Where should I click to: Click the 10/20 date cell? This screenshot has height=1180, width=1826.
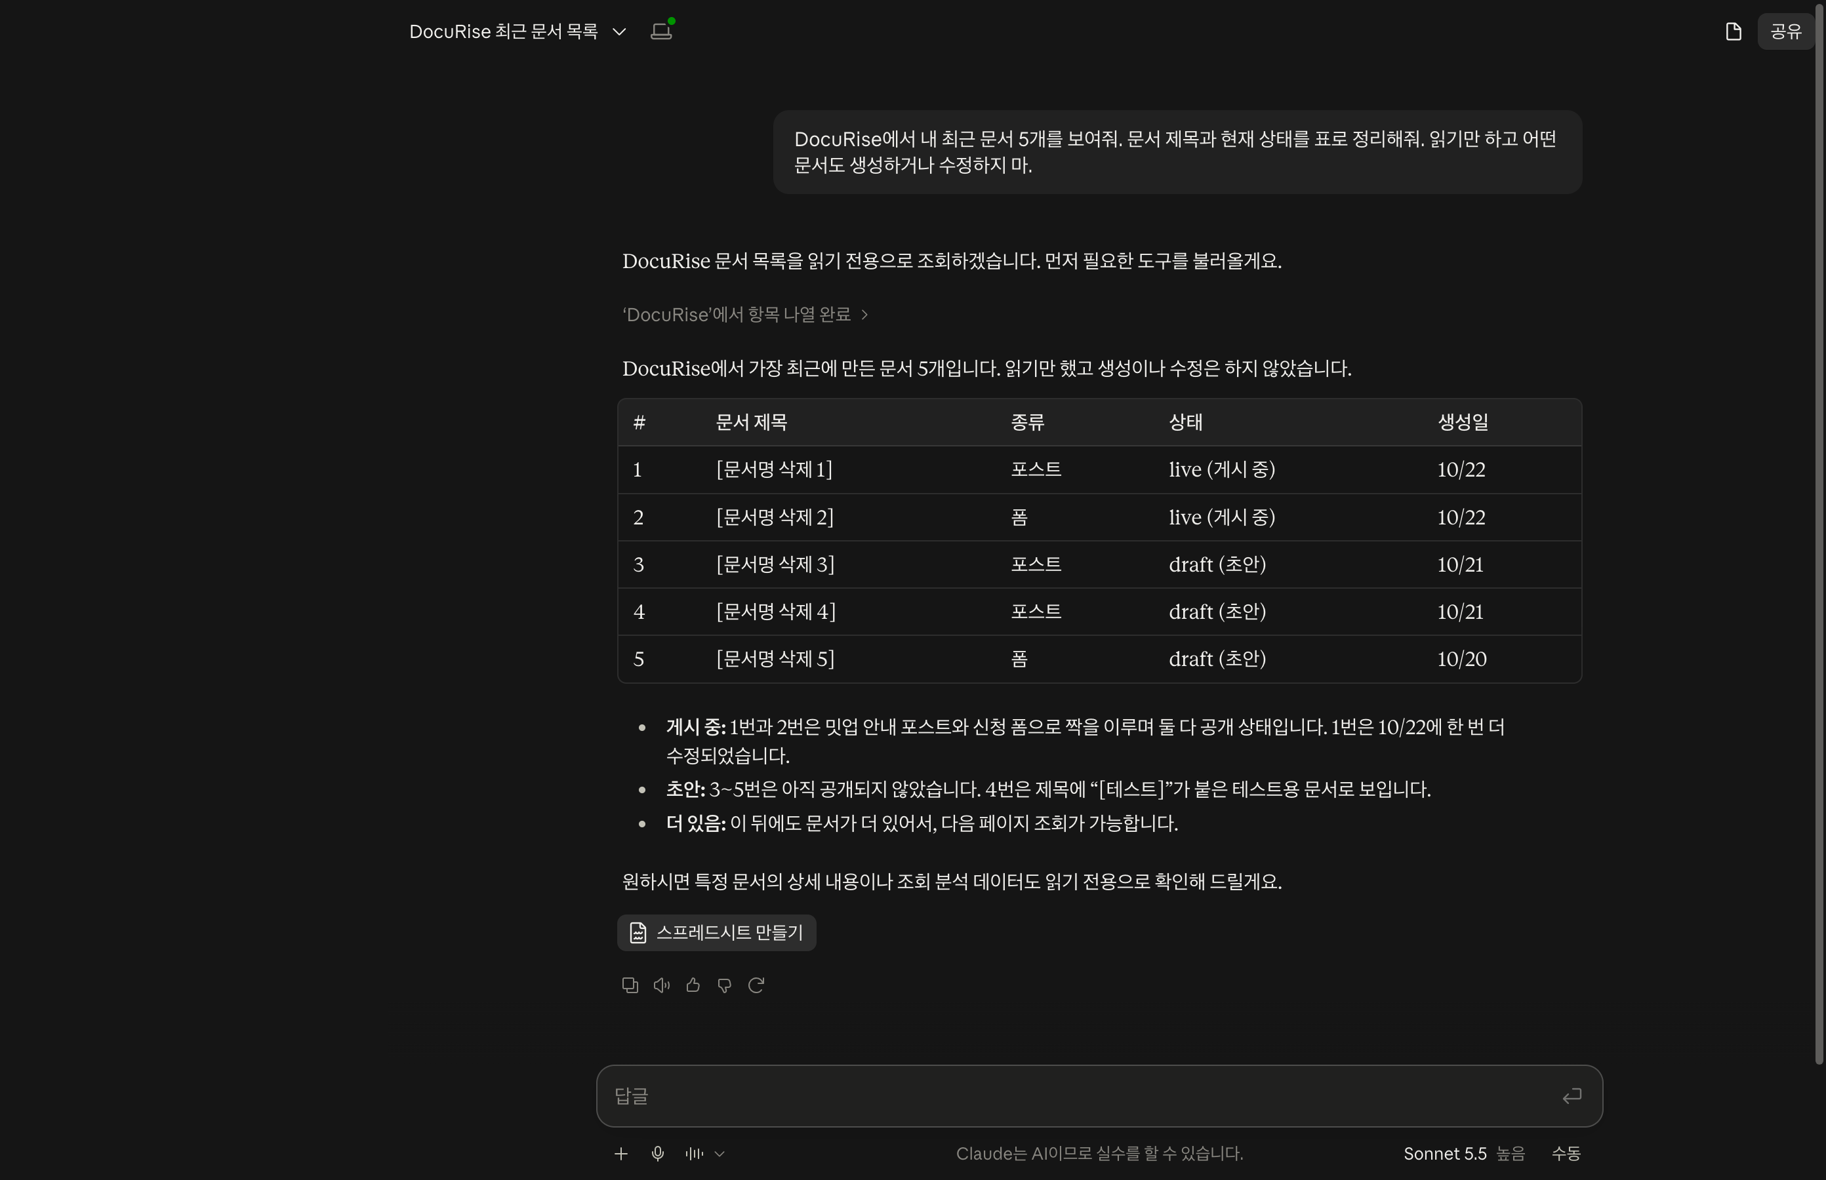[1462, 659]
